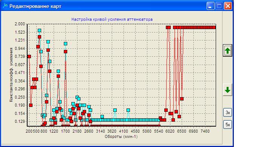This screenshot has height=147, width=258.
Task: Select cyan spike point near 3620 rpm
Action: click(115, 110)
